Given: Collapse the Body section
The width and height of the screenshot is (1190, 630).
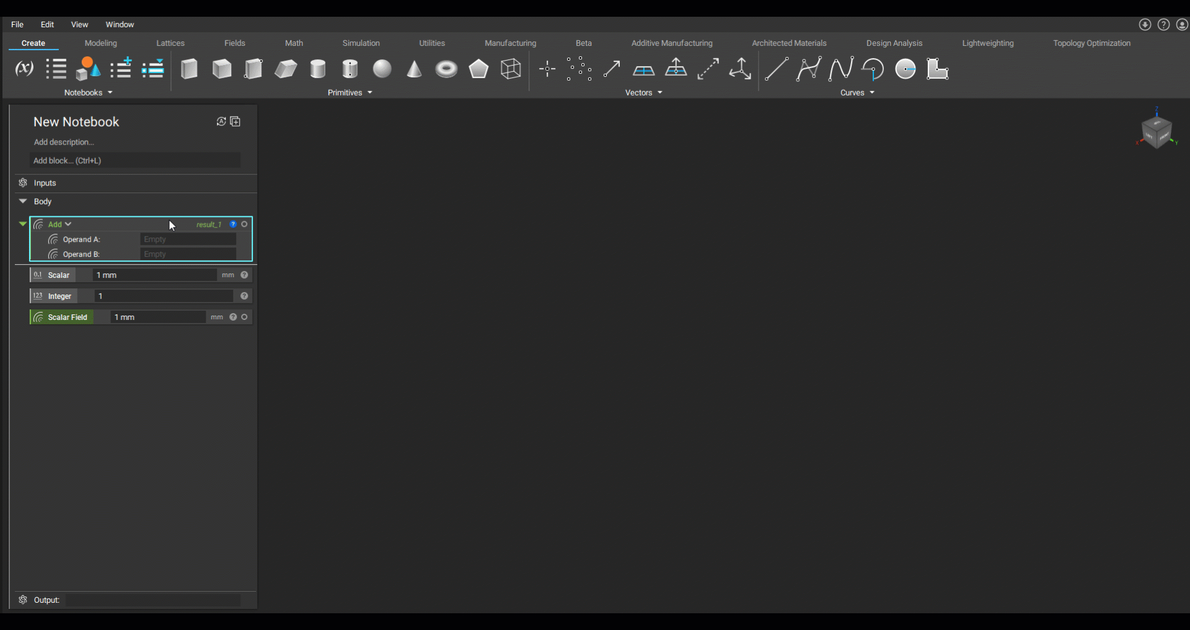Looking at the screenshot, I should tap(23, 201).
